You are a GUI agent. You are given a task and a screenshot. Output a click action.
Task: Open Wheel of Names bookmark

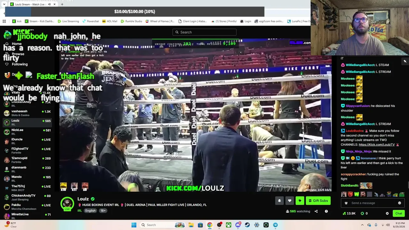(160, 21)
